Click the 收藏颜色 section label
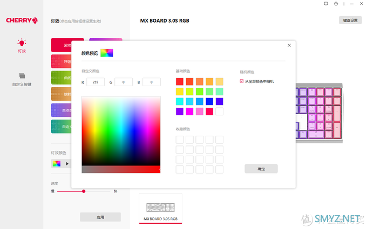This screenshot has height=229, width=367. tap(183, 129)
